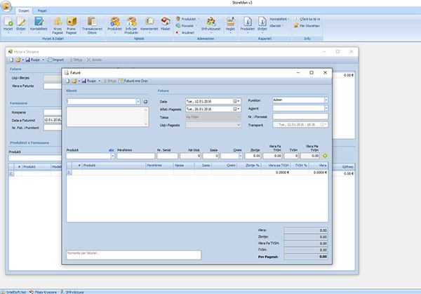The height and width of the screenshot is (294, 421).
Task: Click the Përshkrimi entry field
Action: tap(136, 156)
